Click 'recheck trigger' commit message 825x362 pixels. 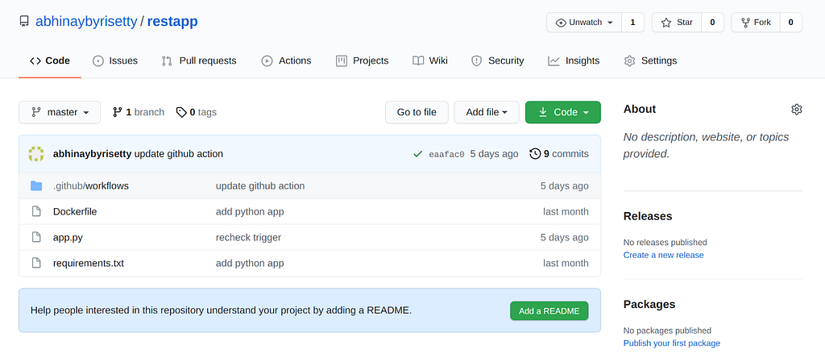pyautogui.click(x=248, y=237)
